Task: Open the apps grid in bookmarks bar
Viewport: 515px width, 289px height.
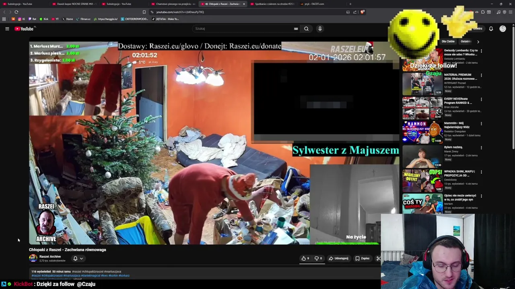Action: (x=4, y=19)
